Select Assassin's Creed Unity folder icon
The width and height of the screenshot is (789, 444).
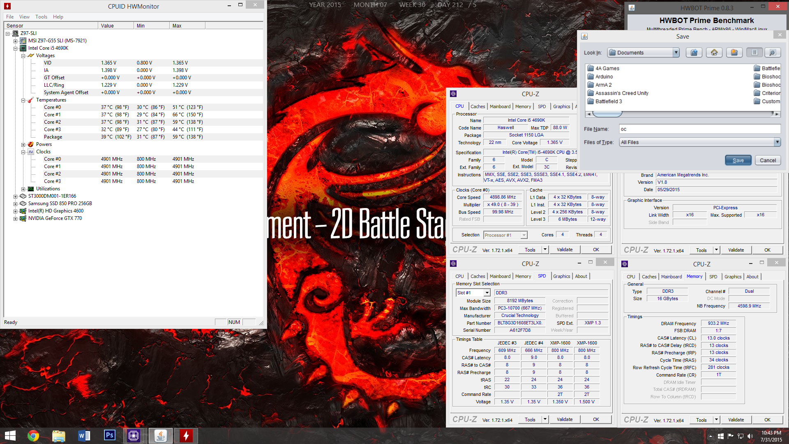click(591, 93)
